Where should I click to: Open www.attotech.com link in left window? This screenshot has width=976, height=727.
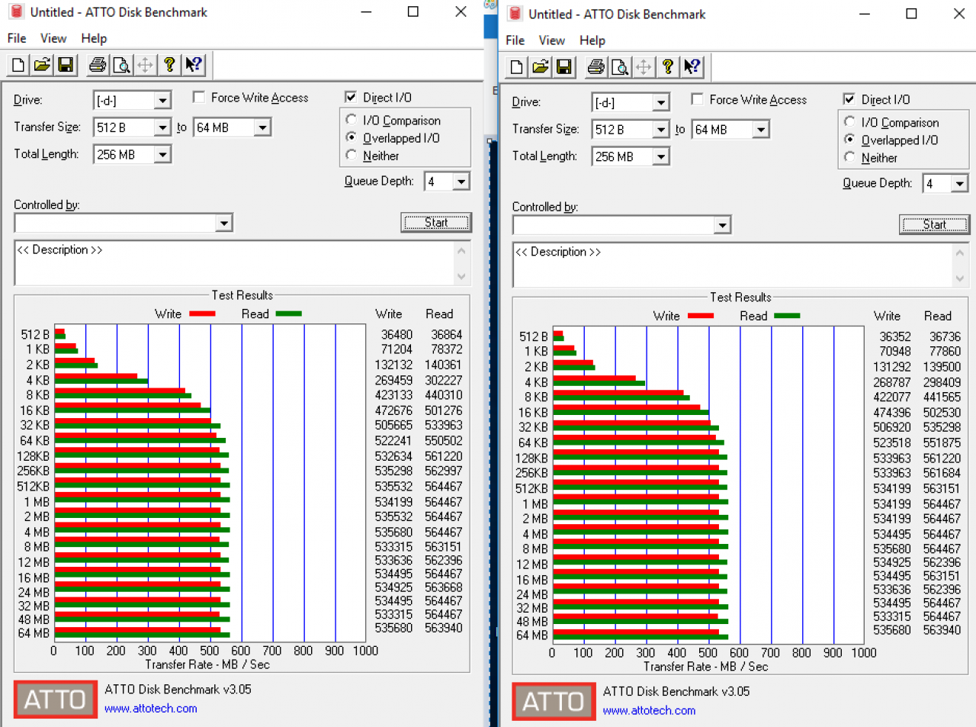click(151, 709)
